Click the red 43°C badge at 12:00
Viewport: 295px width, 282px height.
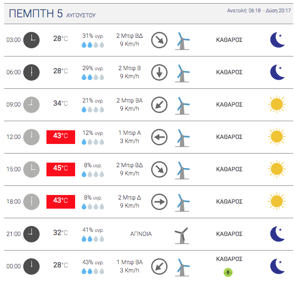point(61,137)
